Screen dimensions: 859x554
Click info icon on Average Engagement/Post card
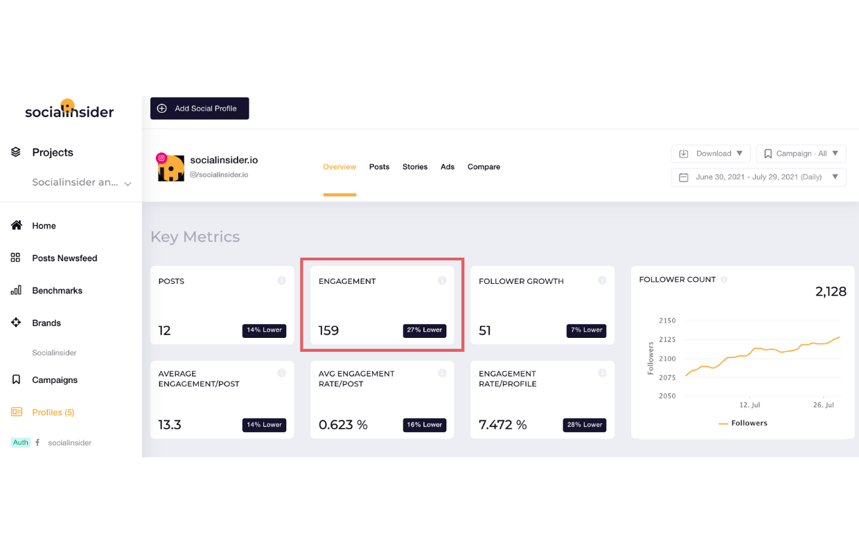coord(281,373)
